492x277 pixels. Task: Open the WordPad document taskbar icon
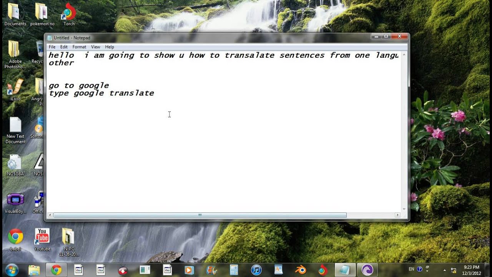click(x=278, y=270)
